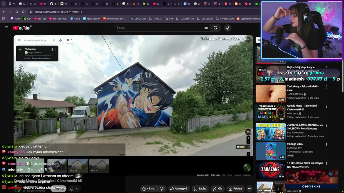This screenshot has height=193, width=344.
Task: Like the video (45 tys.)
Action: point(148,188)
